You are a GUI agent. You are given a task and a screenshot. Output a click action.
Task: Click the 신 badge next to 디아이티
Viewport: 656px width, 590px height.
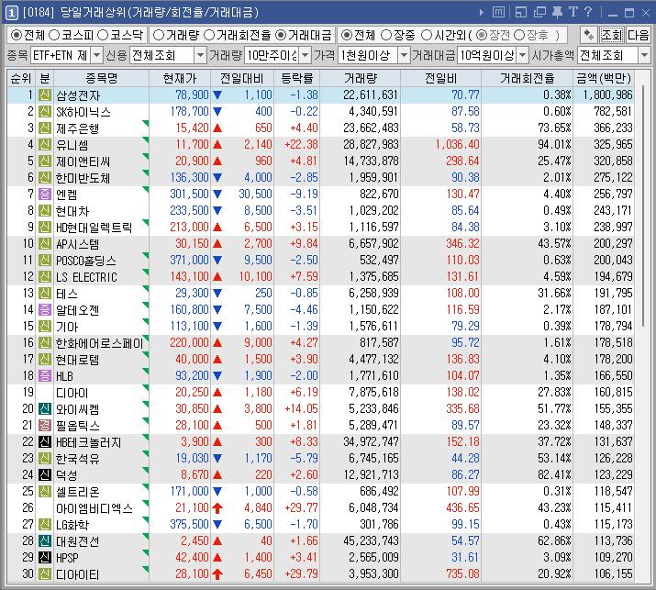point(45,574)
